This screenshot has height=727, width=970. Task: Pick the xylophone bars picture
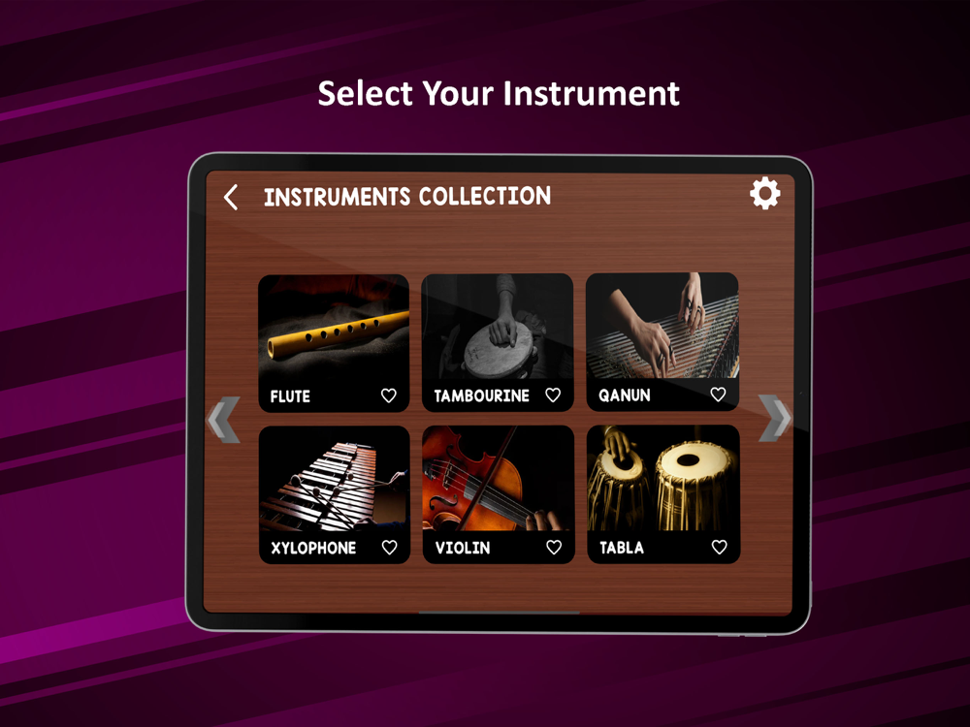(334, 479)
